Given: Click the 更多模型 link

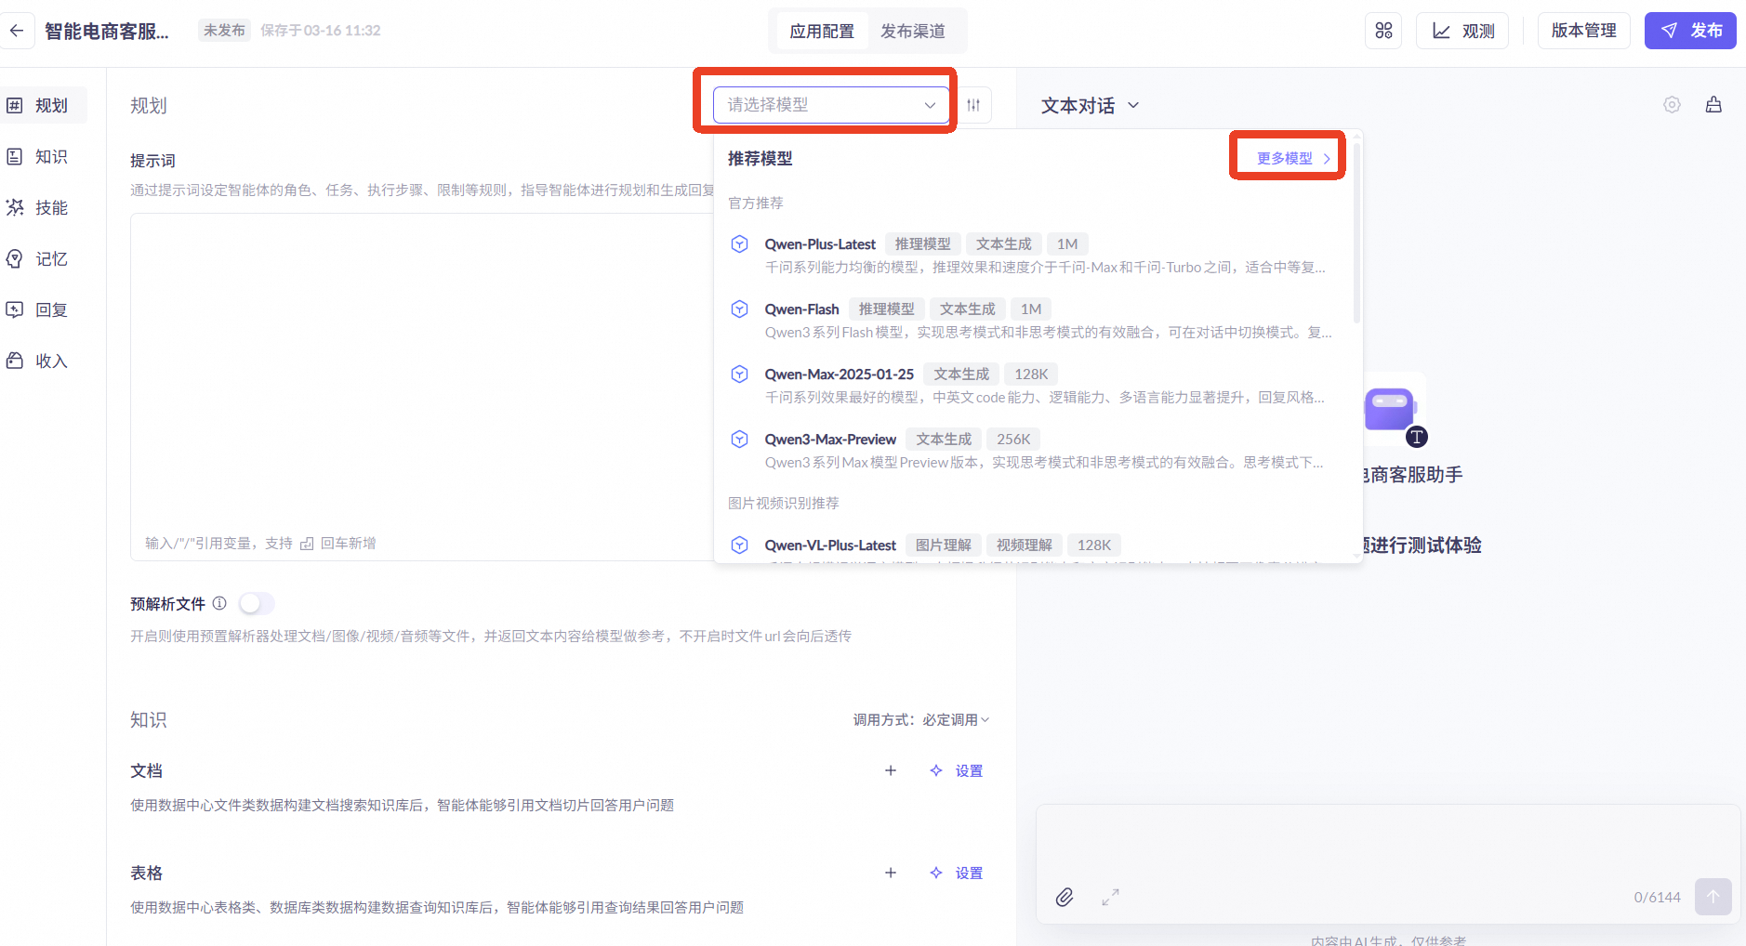Looking at the screenshot, I should (x=1293, y=158).
